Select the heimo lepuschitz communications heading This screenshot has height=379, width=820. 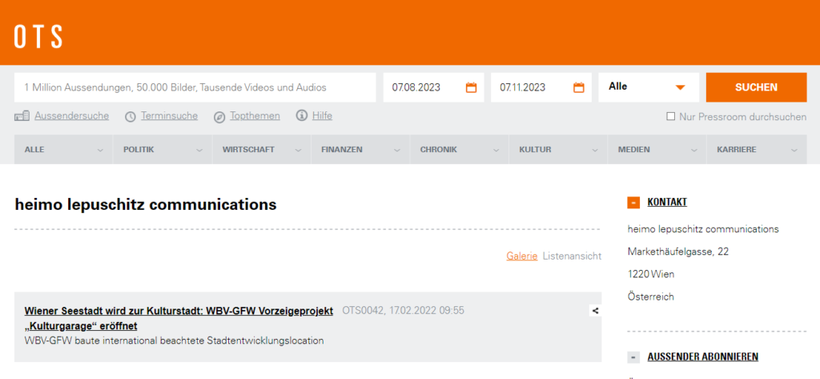(x=146, y=204)
